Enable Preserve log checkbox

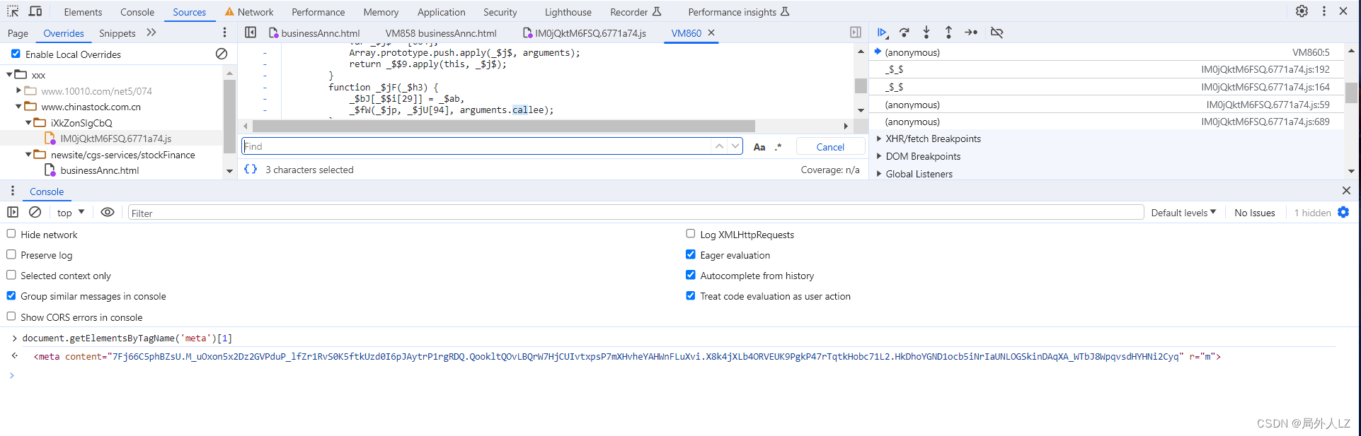11,254
